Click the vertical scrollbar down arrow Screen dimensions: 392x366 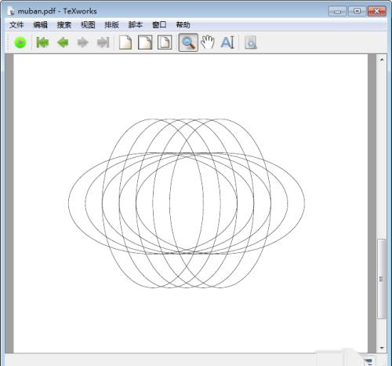(382, 348)
